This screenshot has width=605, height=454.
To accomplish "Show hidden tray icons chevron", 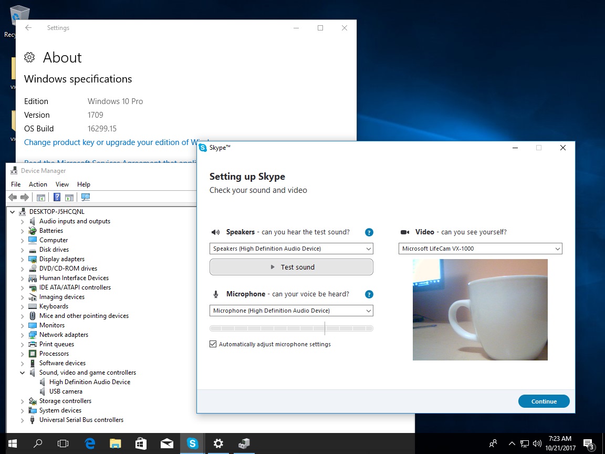I will pos(512,443).
